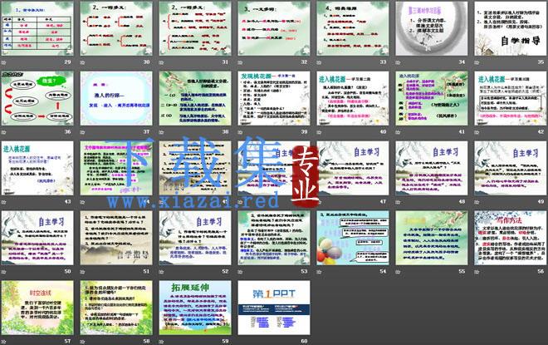Click animation star icon under slide 50
The width and height of the screenshot is (548, 345).
tap(4, 272)
